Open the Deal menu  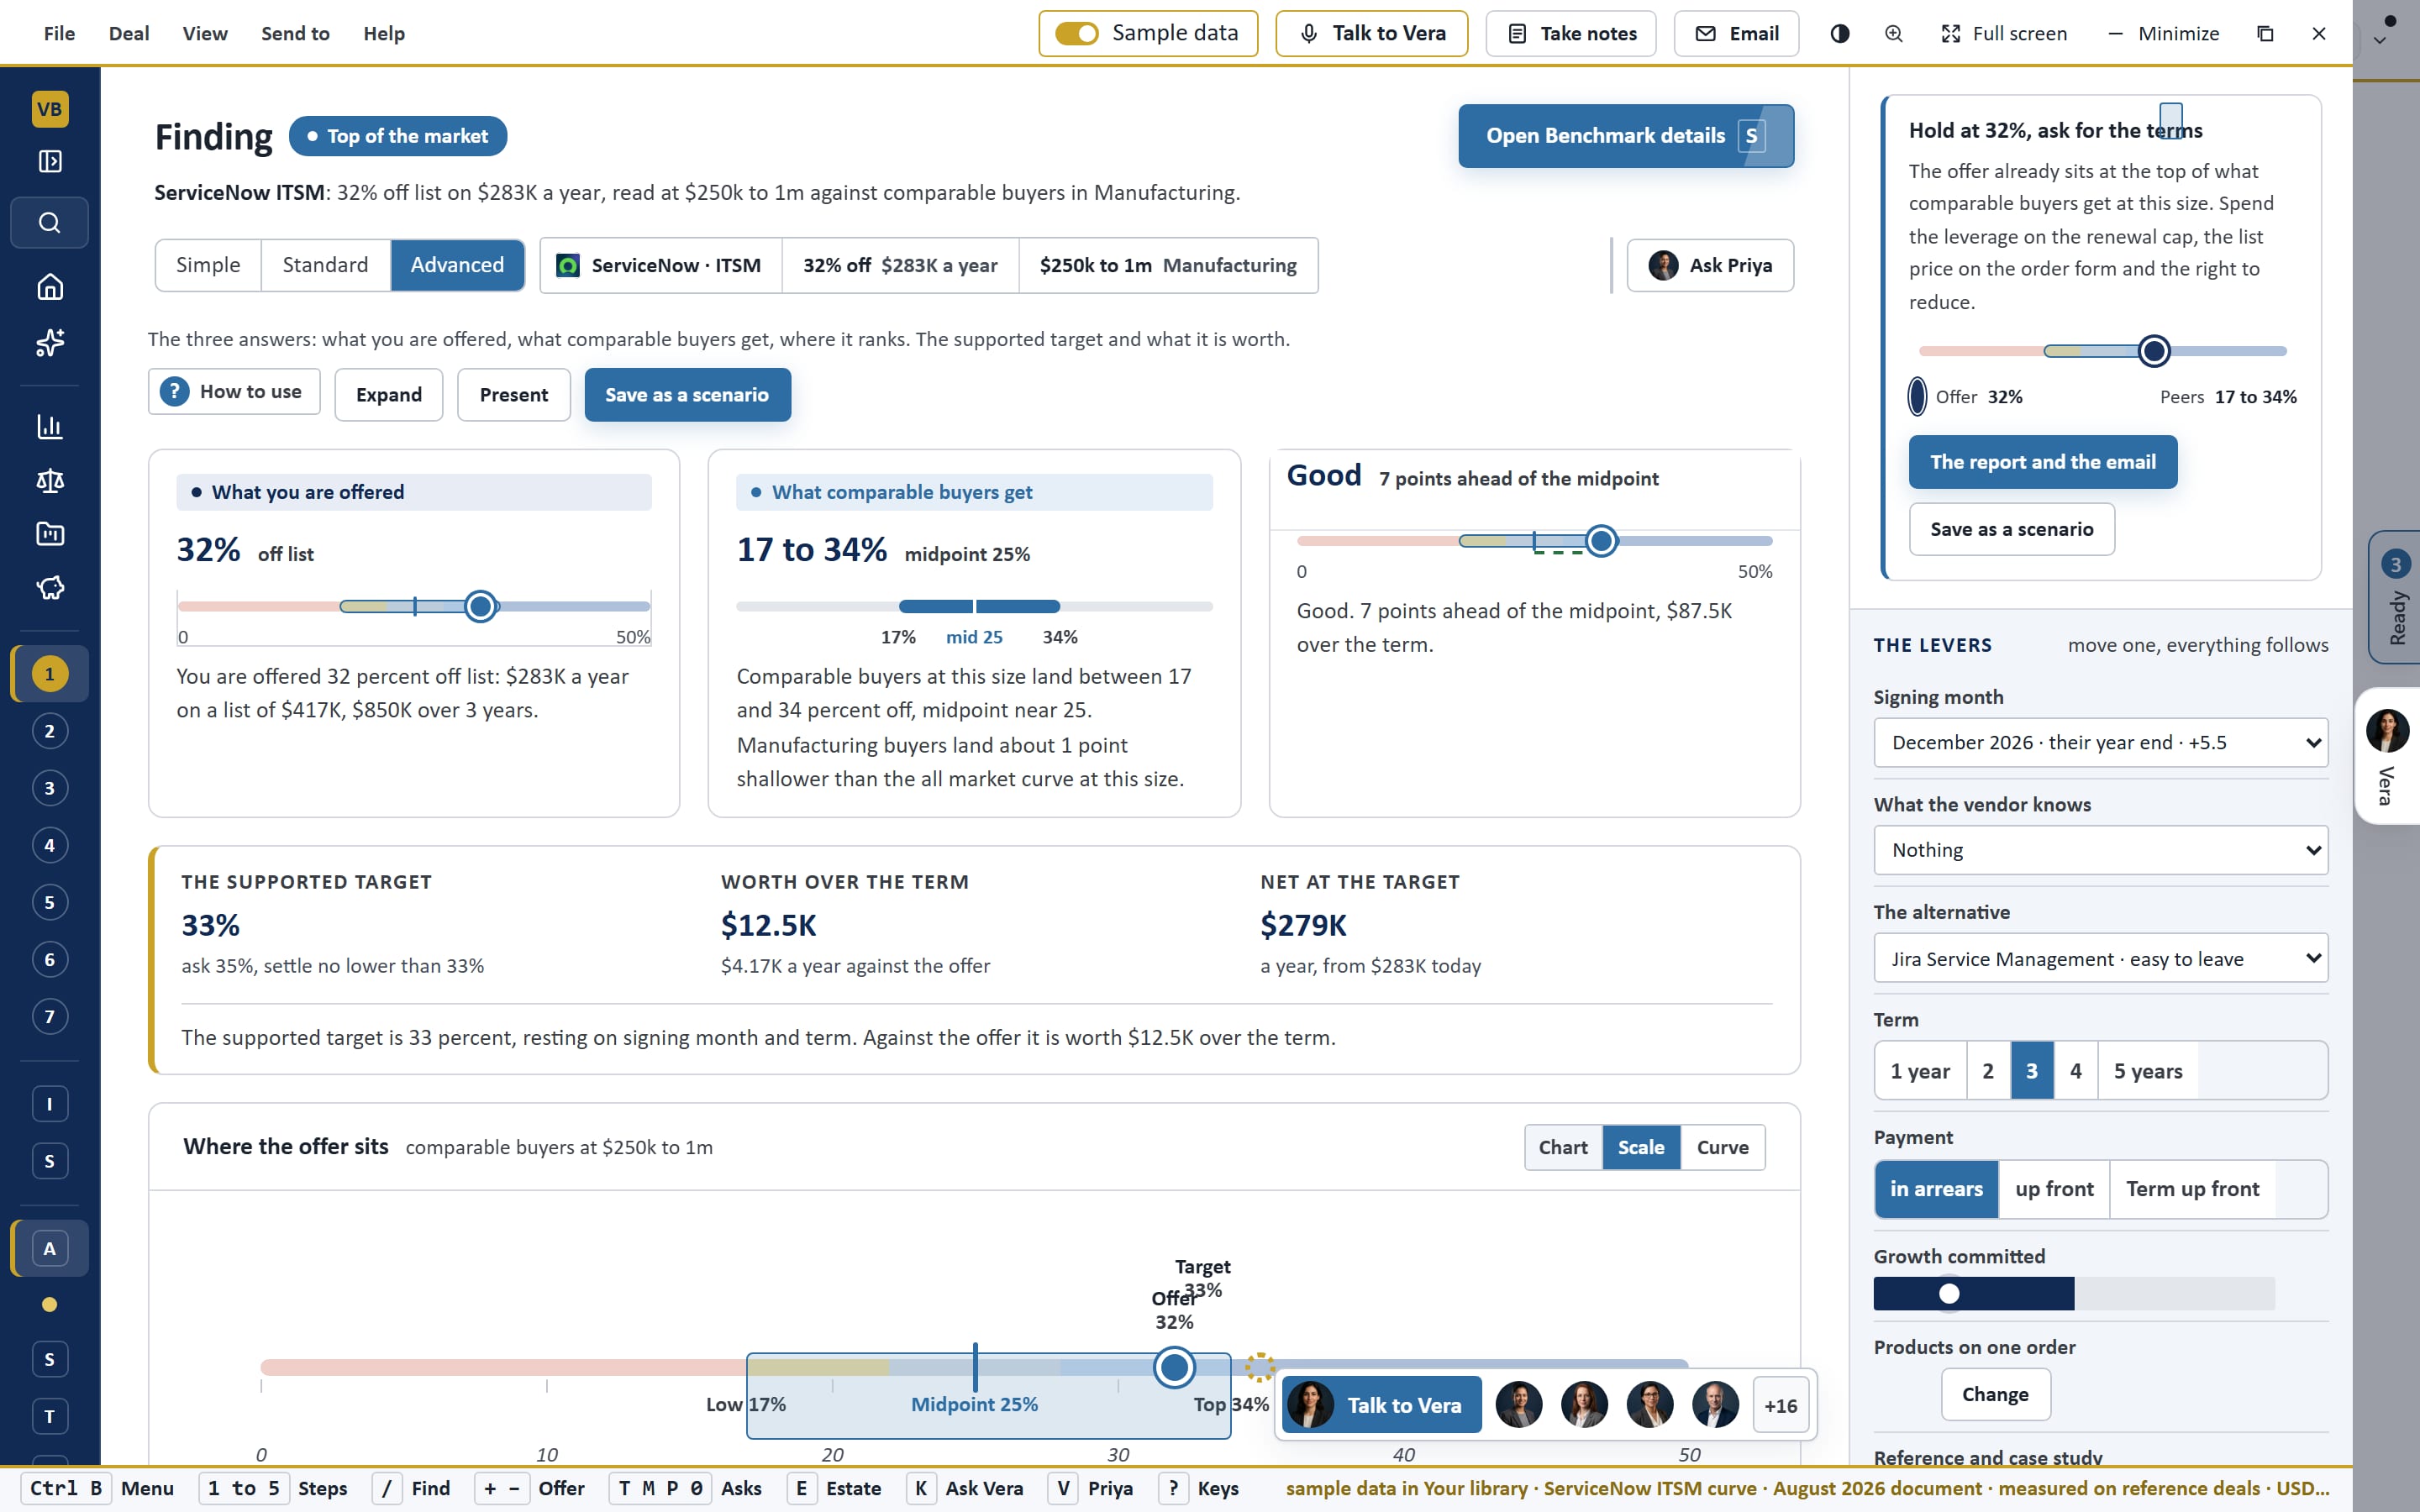pos(129,34)
